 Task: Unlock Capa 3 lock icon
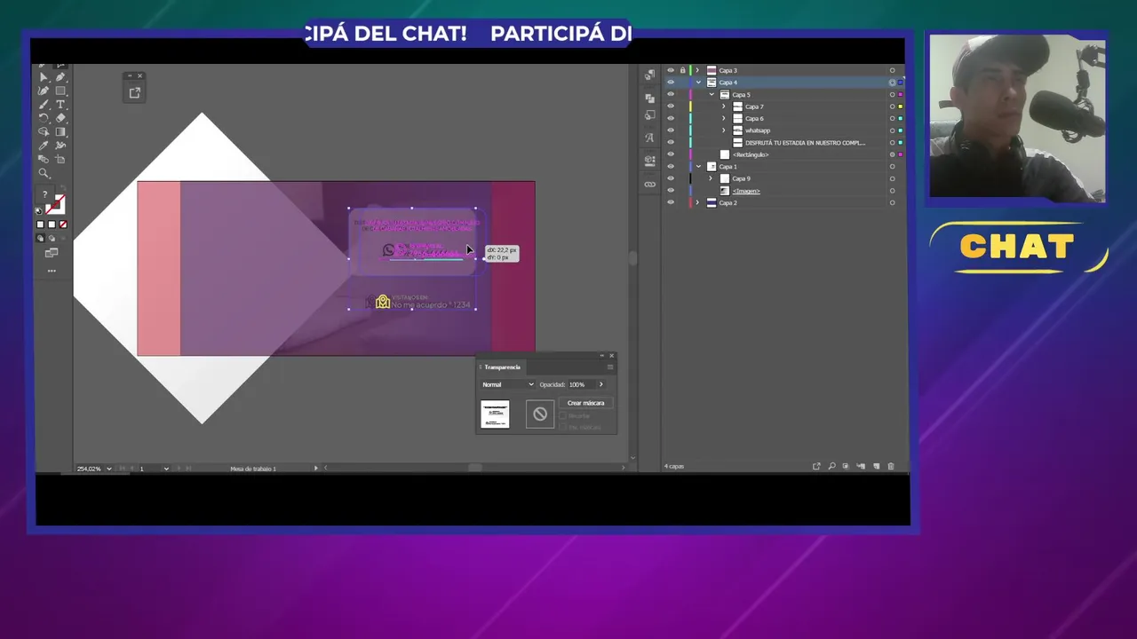pyautogui.click(x=682, y=70)
